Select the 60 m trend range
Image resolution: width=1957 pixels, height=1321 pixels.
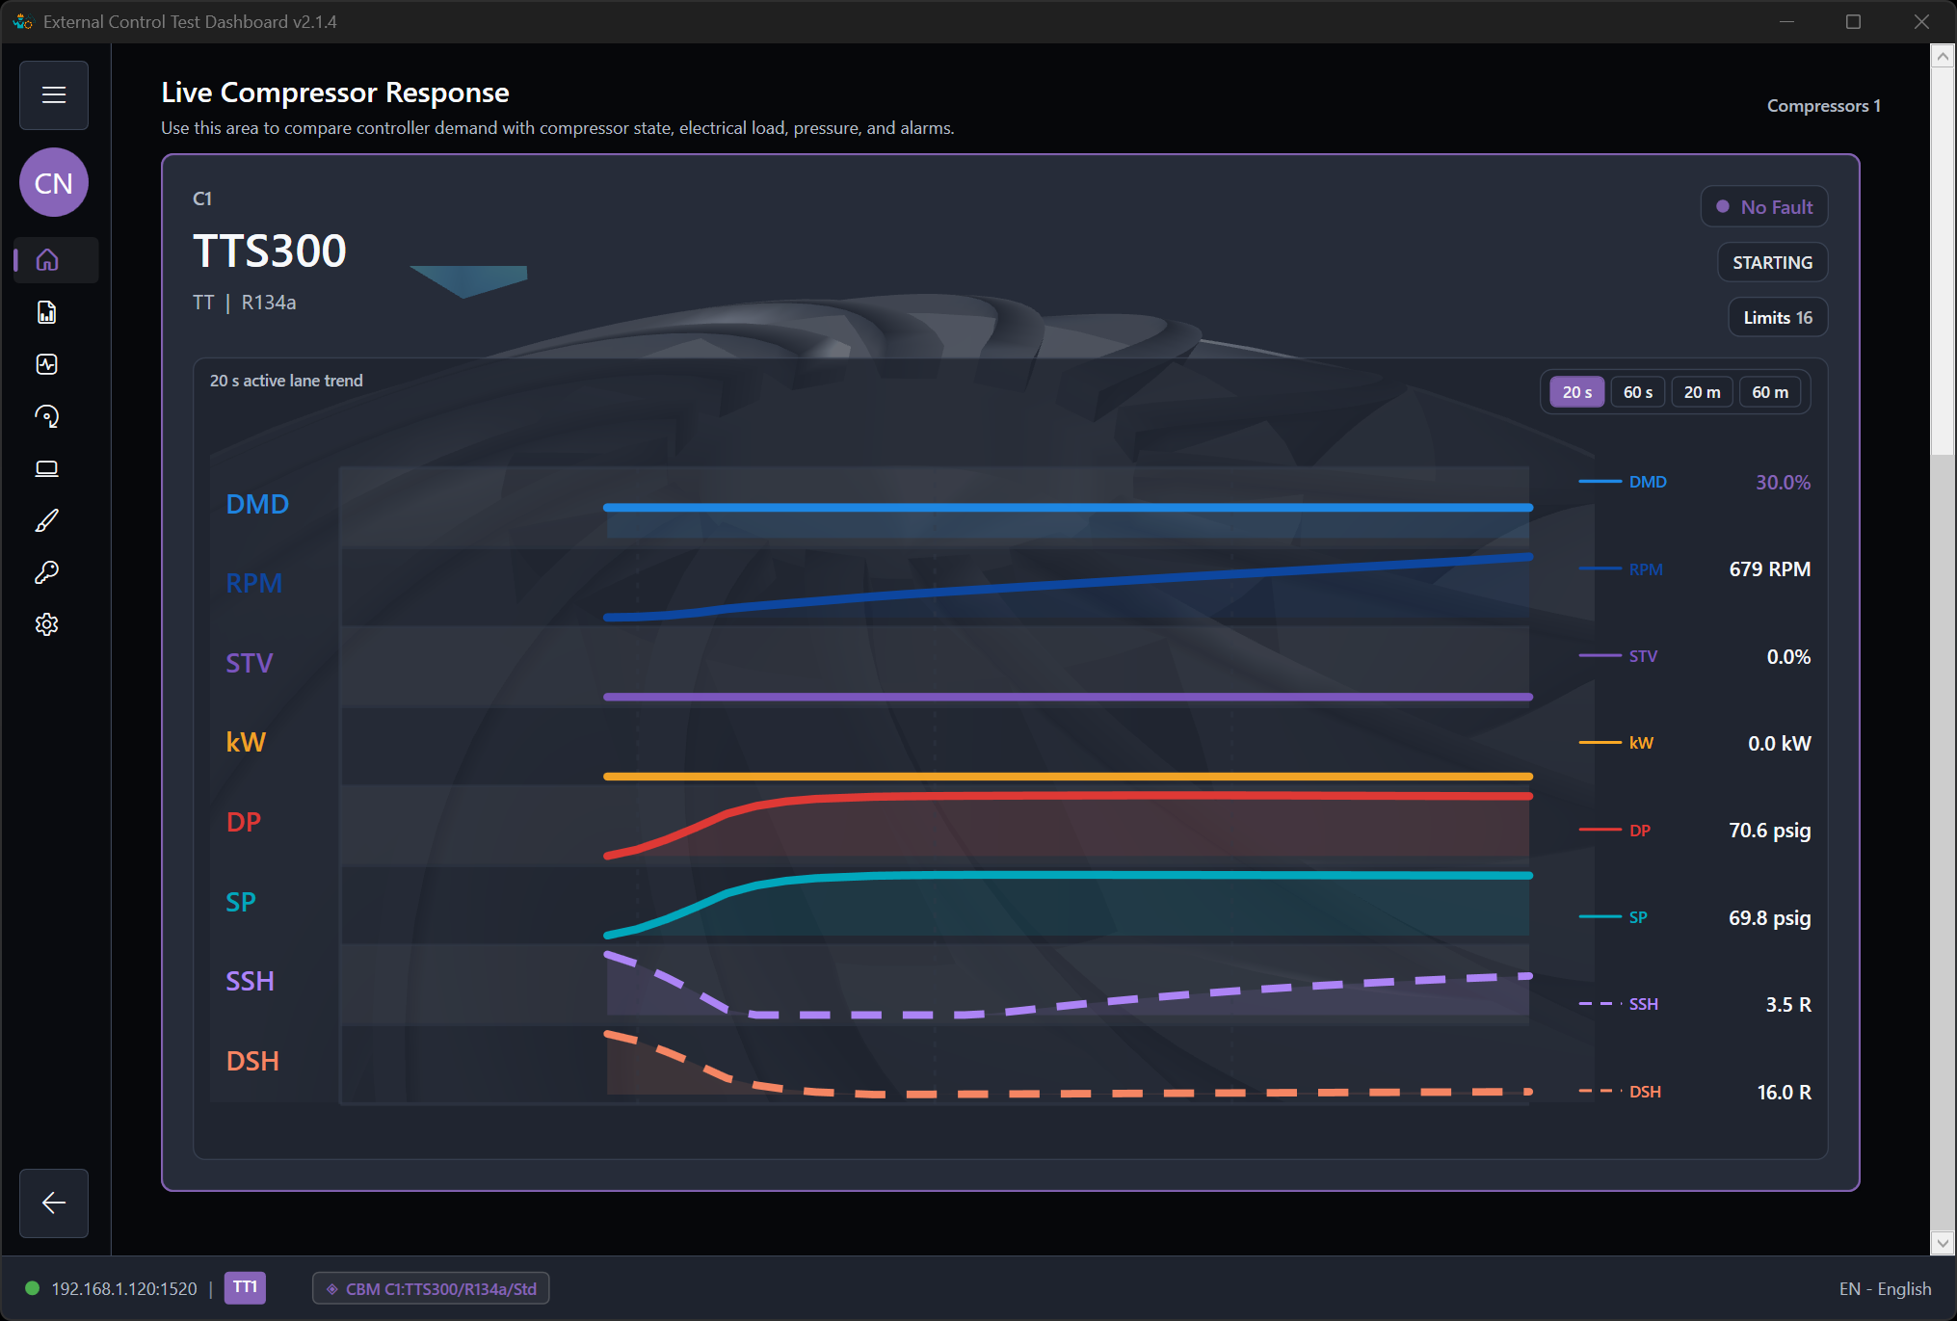click(1770, 392)
